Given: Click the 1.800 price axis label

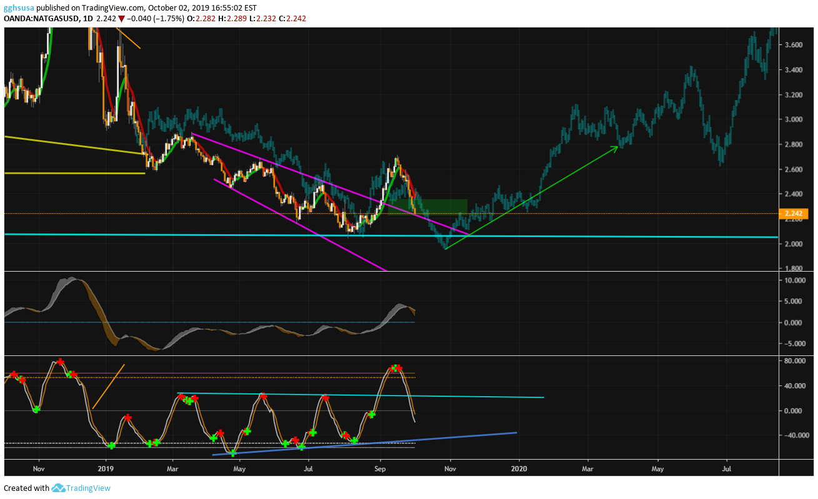Looking at the screenshot, I should [x=795, y=269].
